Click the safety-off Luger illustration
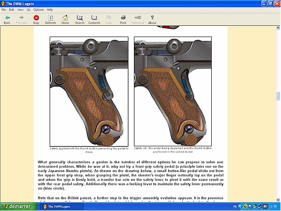Viewport: 281px width, 211px height. tap(173, 91)
